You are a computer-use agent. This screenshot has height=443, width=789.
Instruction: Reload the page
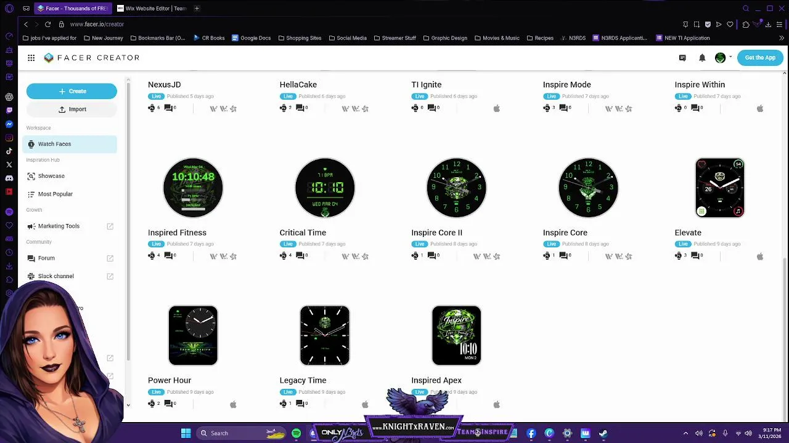point(47,24)
